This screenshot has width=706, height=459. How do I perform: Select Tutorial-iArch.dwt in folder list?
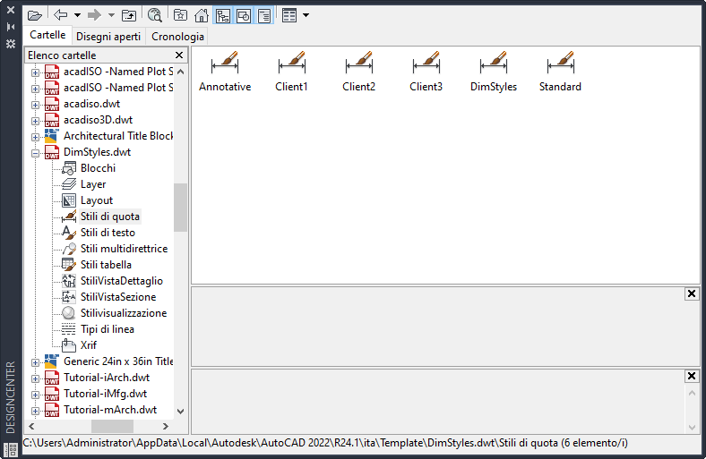pos(107,378)
